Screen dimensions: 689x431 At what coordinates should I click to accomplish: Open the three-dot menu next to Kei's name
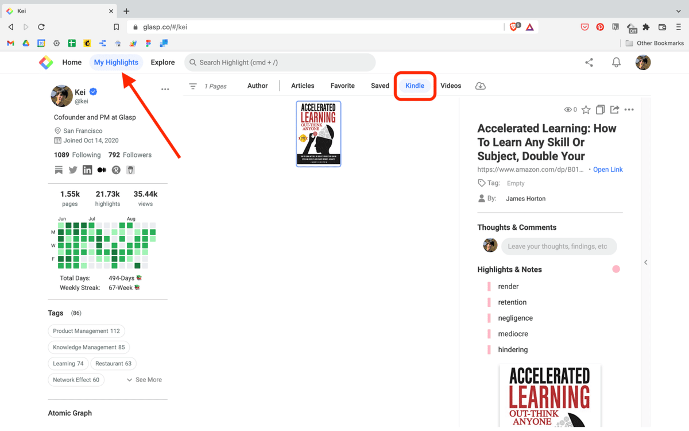(165, 89)
